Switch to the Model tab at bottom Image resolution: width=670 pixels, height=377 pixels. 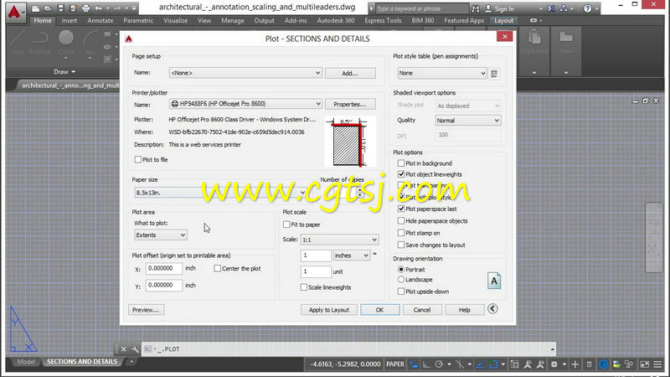click(x=26, y=362)
